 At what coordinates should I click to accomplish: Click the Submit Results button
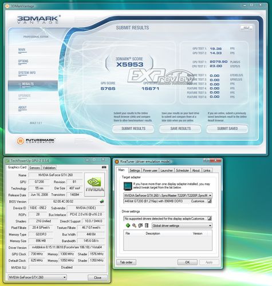pyautogui.click(x=133, y=129)
